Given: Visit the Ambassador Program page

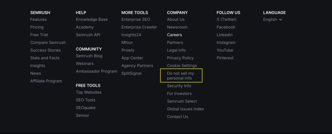Looking at the screenshot, I should 96,71.
